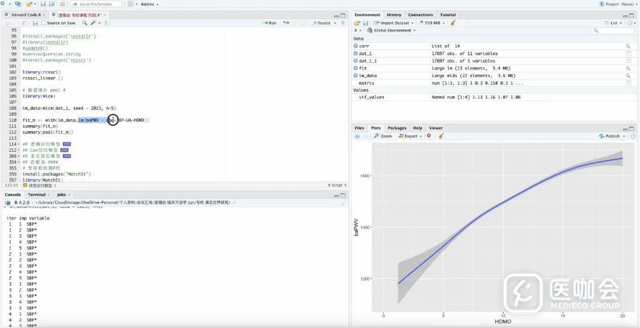Save the script using editor toolbar disk icon

35,23
